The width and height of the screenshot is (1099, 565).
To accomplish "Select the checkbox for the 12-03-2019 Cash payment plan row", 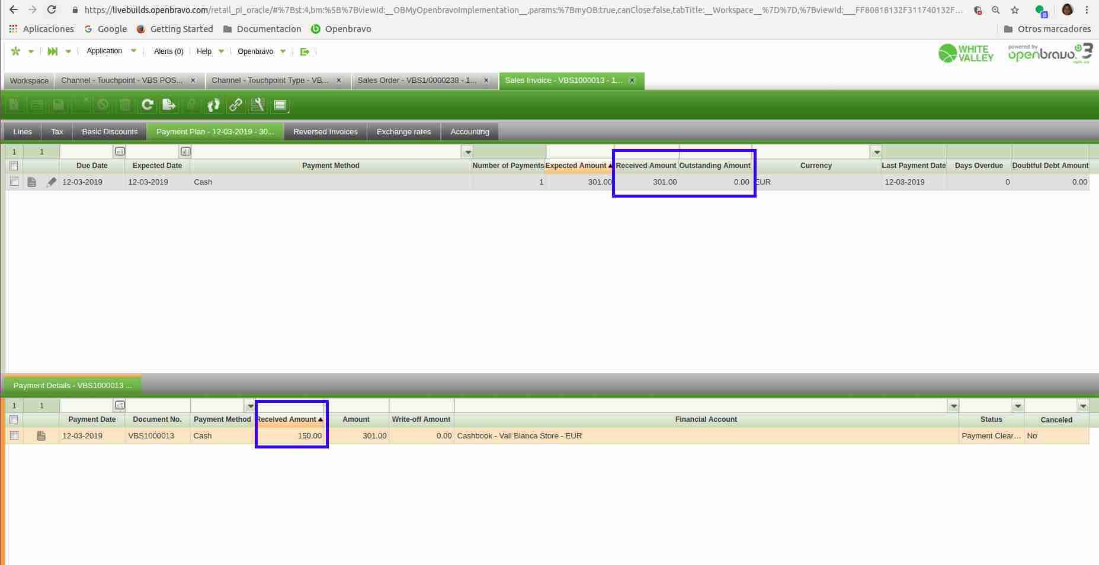I will tap(14, 182).
